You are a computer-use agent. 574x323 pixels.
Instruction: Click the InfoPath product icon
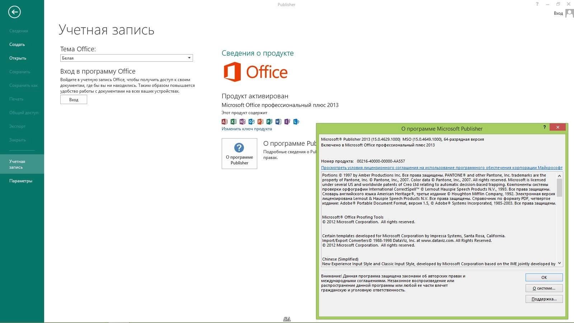(287, 122)
